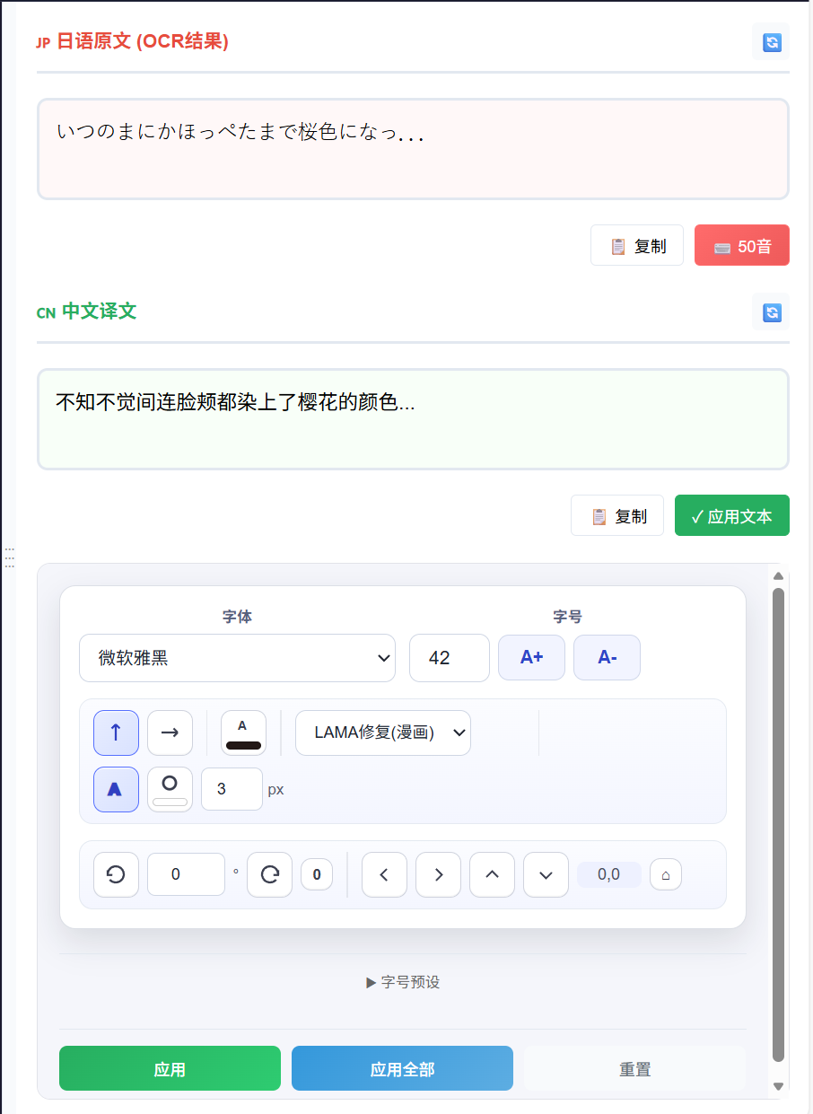Viewport: 813px width, 1114px height.
Task: Click the font size field showing 42
Action: click(x=449, y=658)
